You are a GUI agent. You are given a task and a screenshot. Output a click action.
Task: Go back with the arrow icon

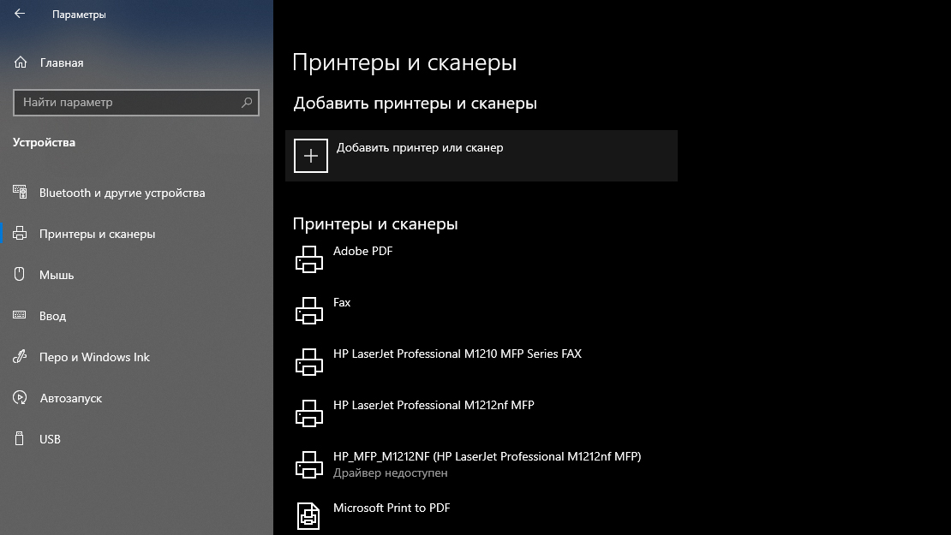point(20,14)
